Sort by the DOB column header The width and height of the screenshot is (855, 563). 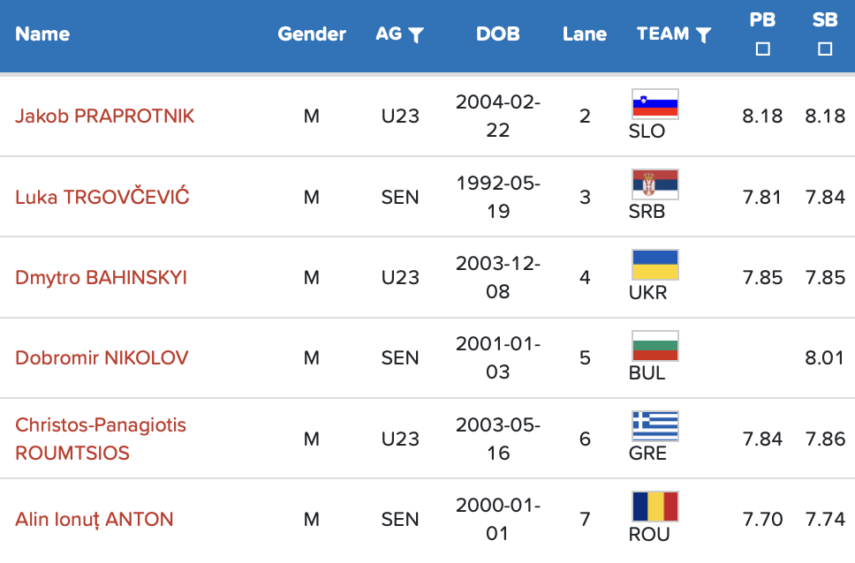498,34
